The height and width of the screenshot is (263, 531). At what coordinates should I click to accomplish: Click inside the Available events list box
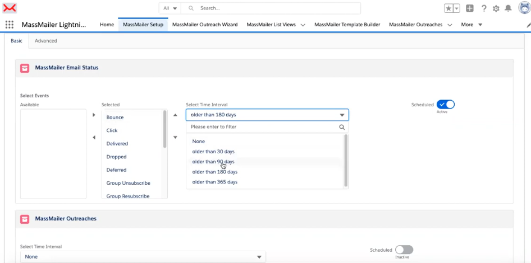(53, 154)
